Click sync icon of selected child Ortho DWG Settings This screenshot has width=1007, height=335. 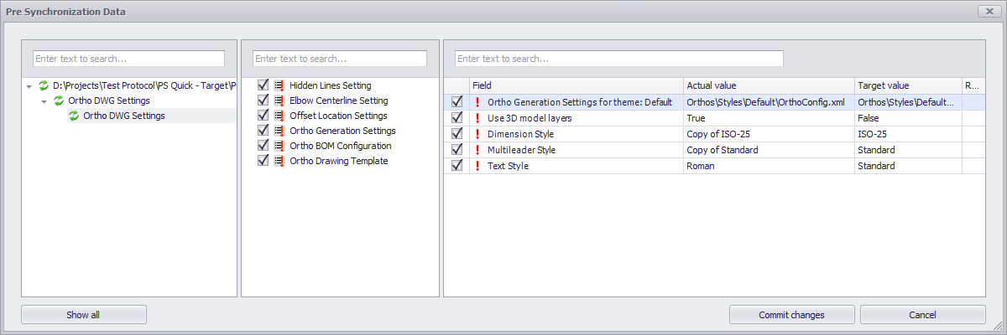pyautogui.click(x=74, y=116)
